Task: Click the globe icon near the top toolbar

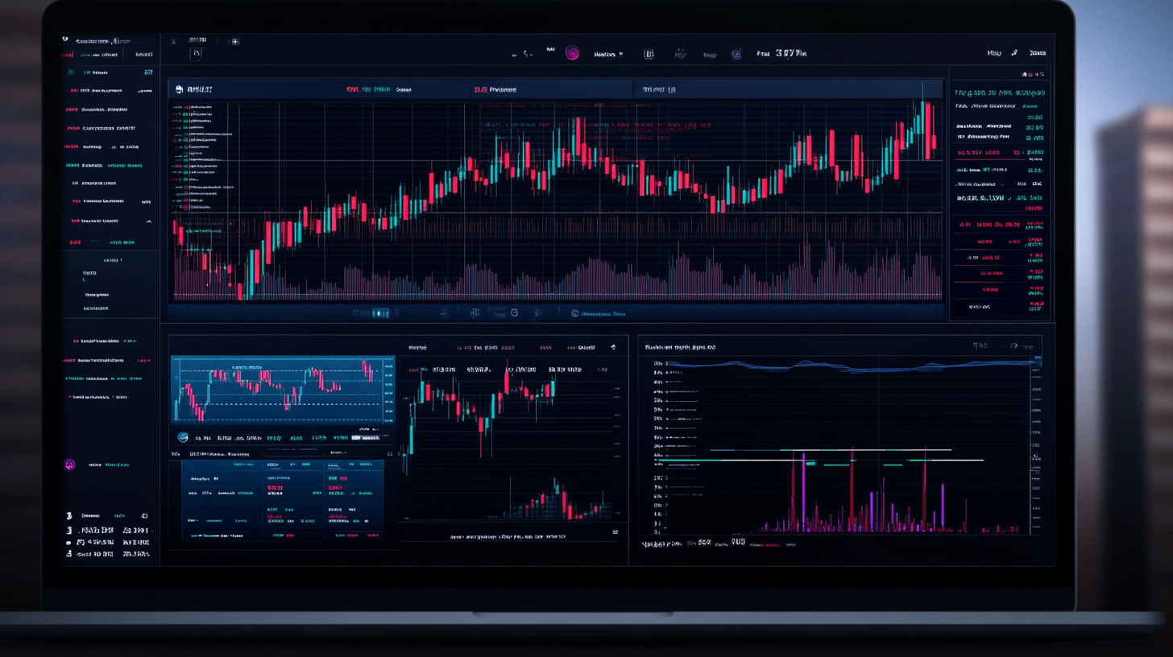Action: (737, 53)
